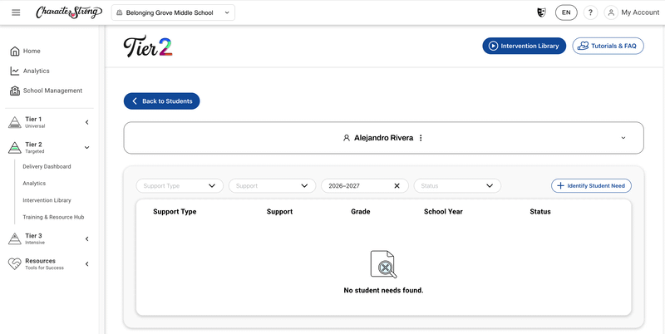
Task: Collapse the Tier 2 Targeted section
Action: [x=87, y=148]
